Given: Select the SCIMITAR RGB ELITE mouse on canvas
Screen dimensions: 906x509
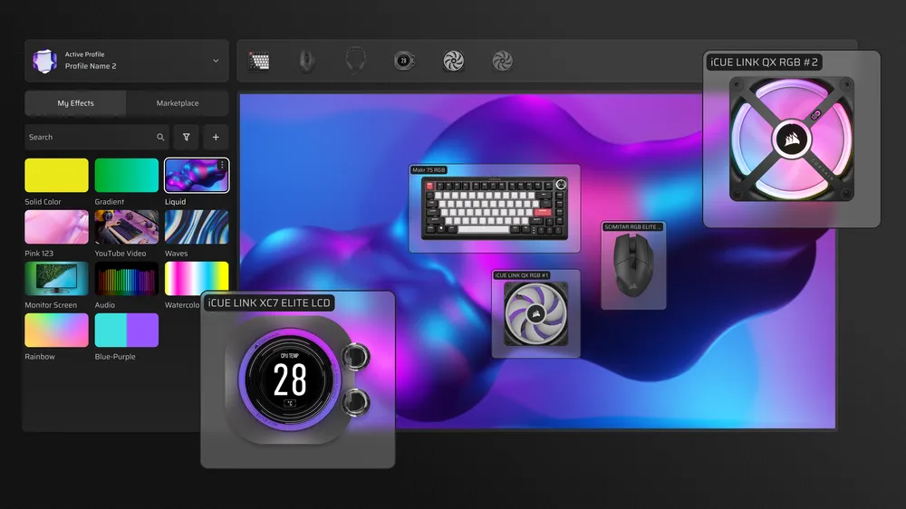Looking at the screenshot, I should [633, 265].
